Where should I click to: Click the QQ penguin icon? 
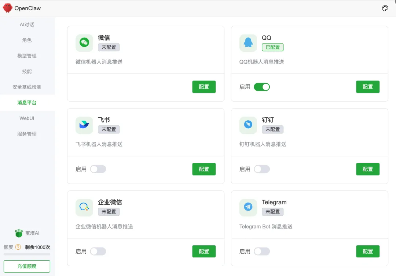pyautogui.click(x=248, y=43)
